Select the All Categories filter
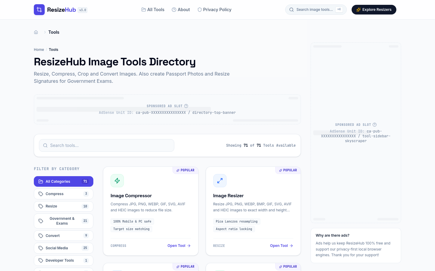The image size is (435, 271). pos(63,182)
